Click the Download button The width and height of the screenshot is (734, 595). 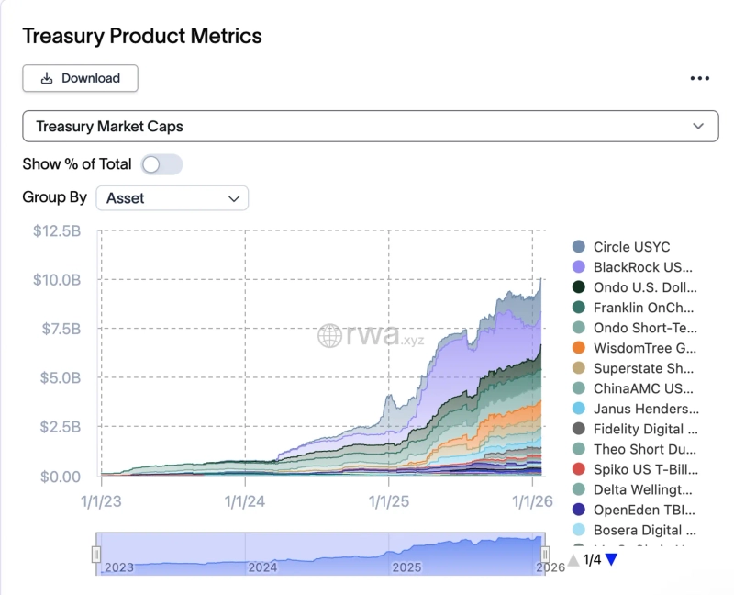coord(80,78)
